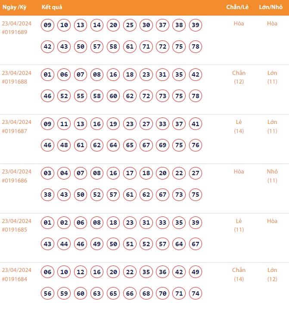This screenshot has width=289, height=309.
Task: Click the "Lẻ (14)" result of draw #0191687
Action: 239,126
